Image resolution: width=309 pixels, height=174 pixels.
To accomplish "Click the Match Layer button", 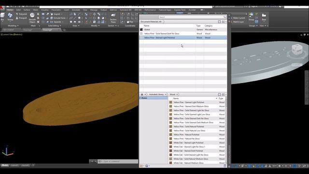I will 237,22.
